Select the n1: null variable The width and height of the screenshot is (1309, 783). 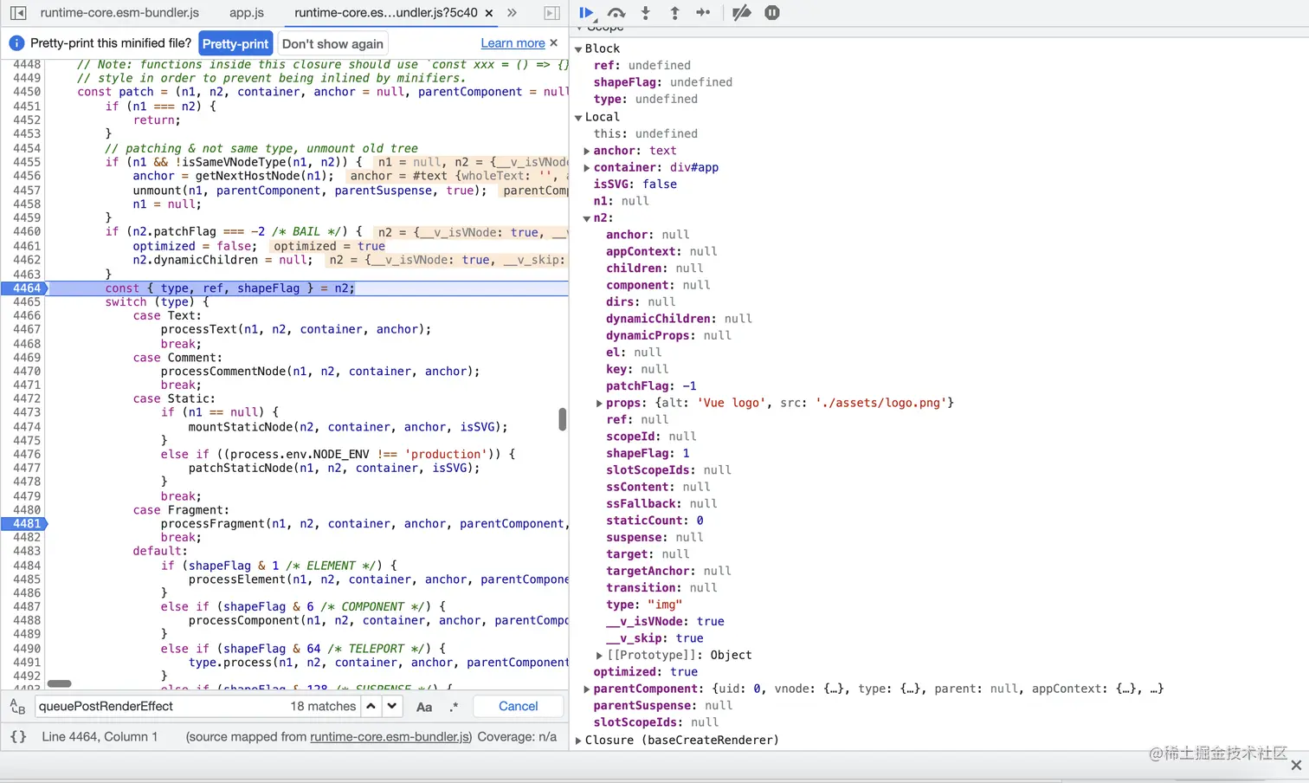621,201
